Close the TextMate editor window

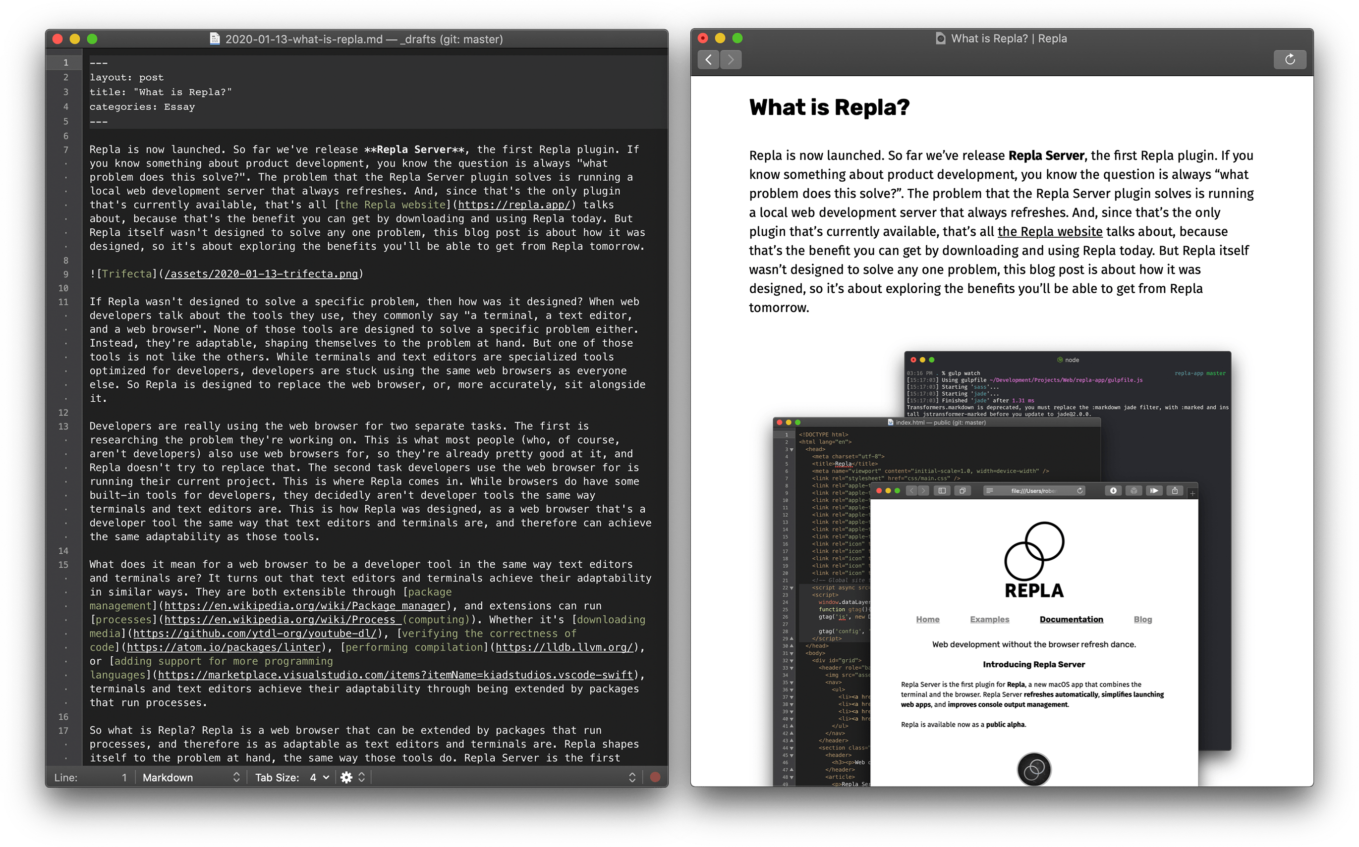point(57,39)
